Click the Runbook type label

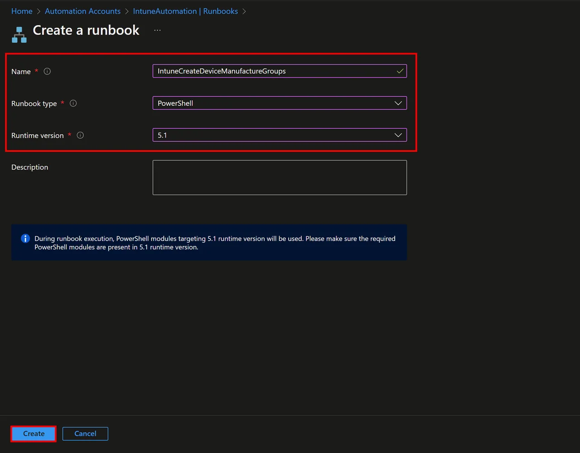pos(34,104)
